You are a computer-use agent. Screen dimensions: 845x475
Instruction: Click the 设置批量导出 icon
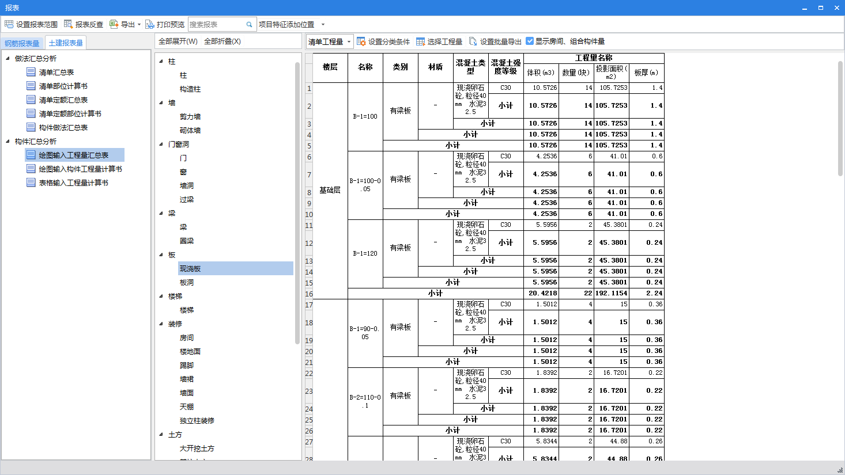click(x=473, y=41)
